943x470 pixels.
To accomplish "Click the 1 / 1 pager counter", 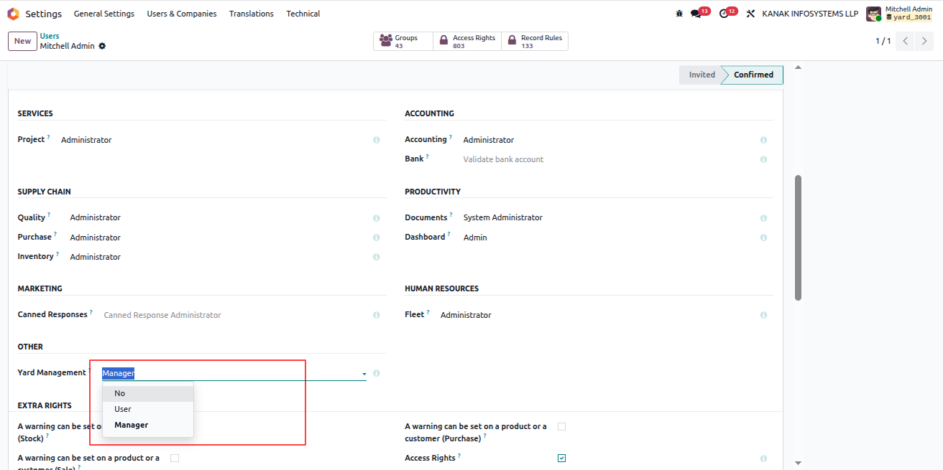I will click(883, 41).
